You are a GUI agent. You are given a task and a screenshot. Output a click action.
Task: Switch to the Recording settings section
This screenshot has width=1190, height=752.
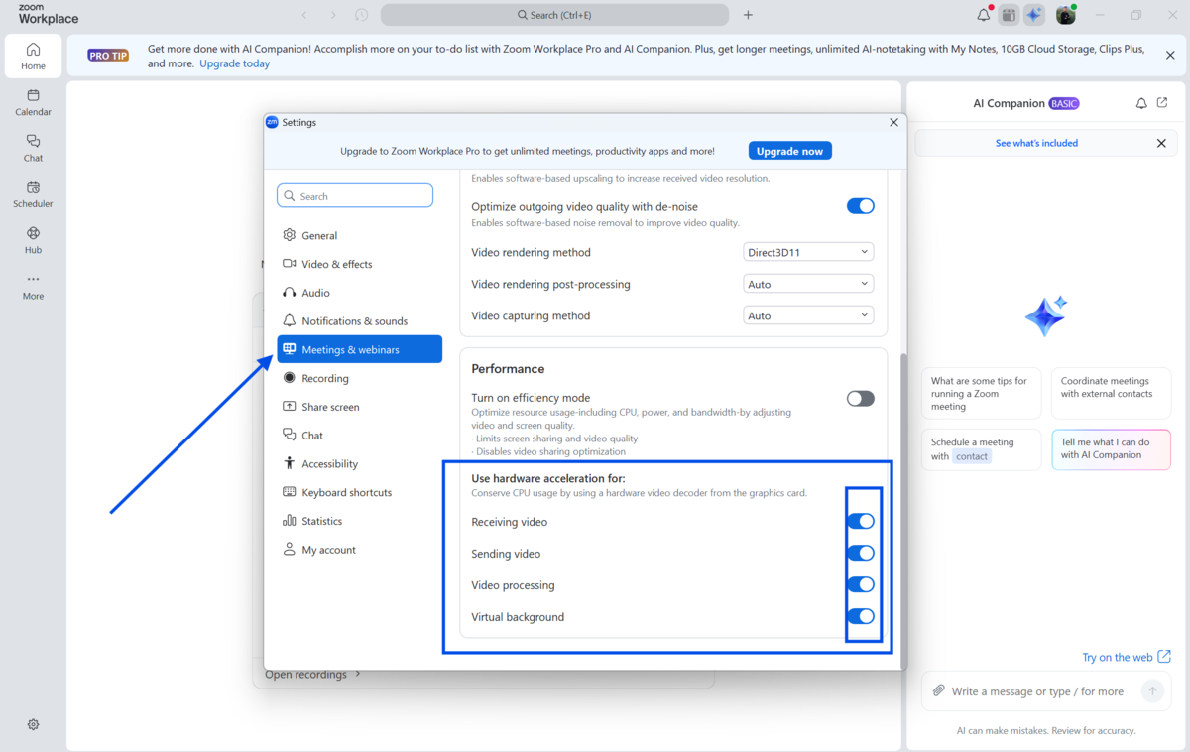(x=325, y=379)
